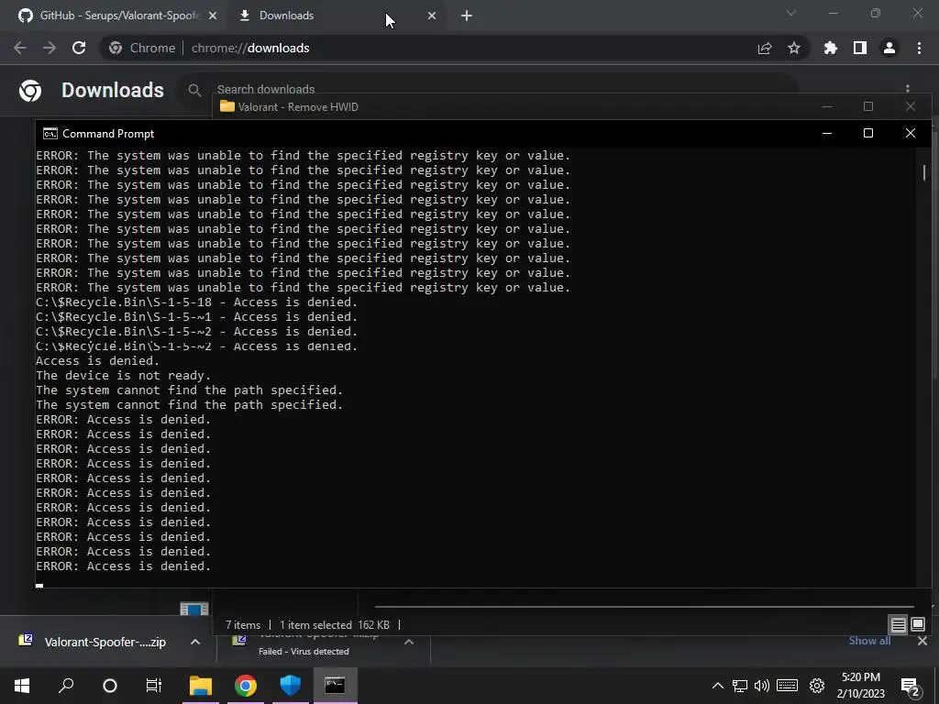Click '1 item selected 162 KB' status text

tap(335, 625)
